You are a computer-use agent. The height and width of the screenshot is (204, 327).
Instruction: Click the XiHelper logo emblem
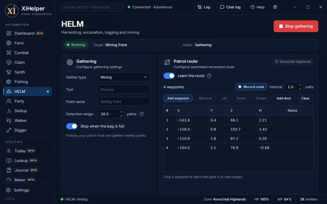[12, 11]
